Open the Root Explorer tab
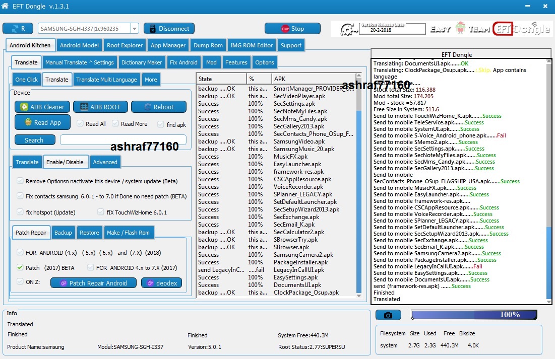 coord(125,45)
